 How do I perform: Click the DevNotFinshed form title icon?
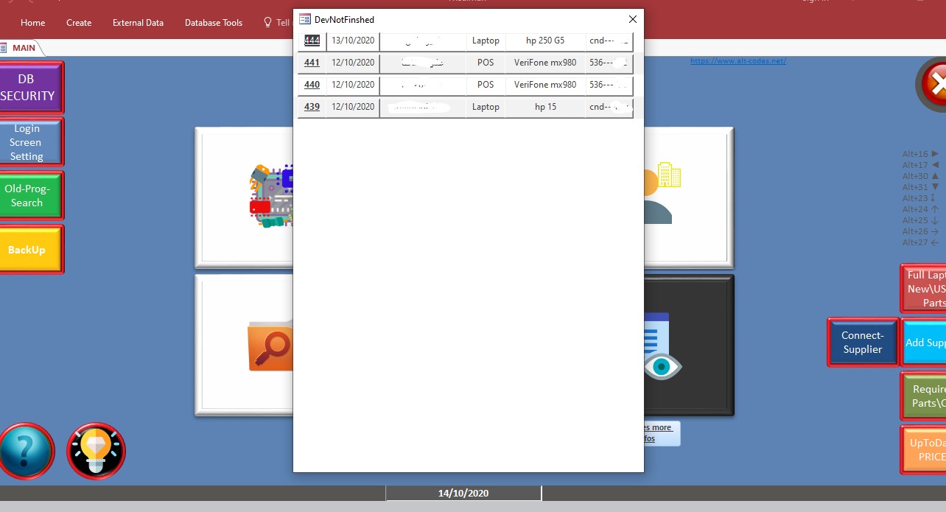pyautogui.click(x=304, y=19)
